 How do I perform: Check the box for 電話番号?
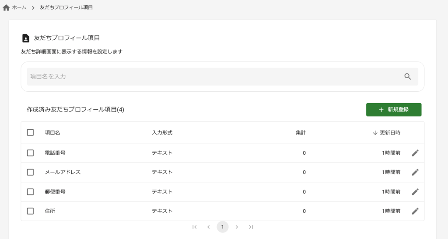pyautogui.click(x=30, y=153)
